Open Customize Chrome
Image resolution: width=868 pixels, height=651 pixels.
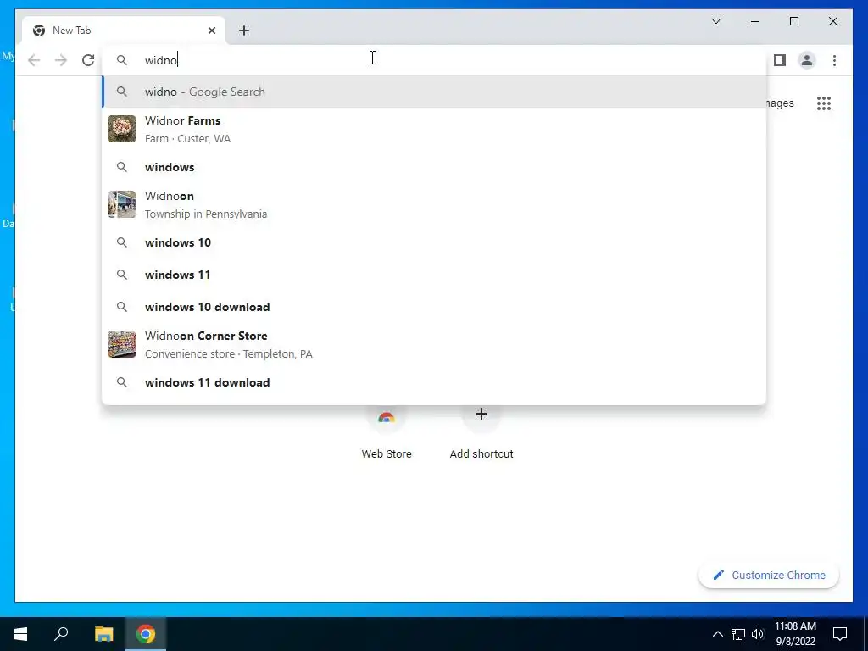click(769, 576)
